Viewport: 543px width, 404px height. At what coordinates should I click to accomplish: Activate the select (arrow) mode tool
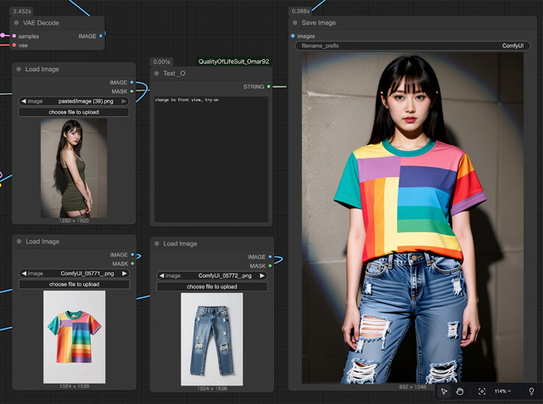tap(444, 391)
